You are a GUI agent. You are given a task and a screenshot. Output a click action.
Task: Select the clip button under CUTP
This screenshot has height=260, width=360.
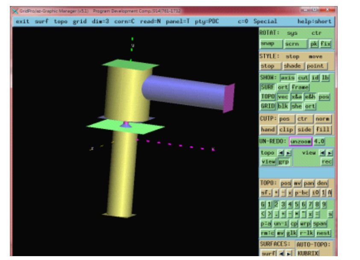[x=286, y=130]
